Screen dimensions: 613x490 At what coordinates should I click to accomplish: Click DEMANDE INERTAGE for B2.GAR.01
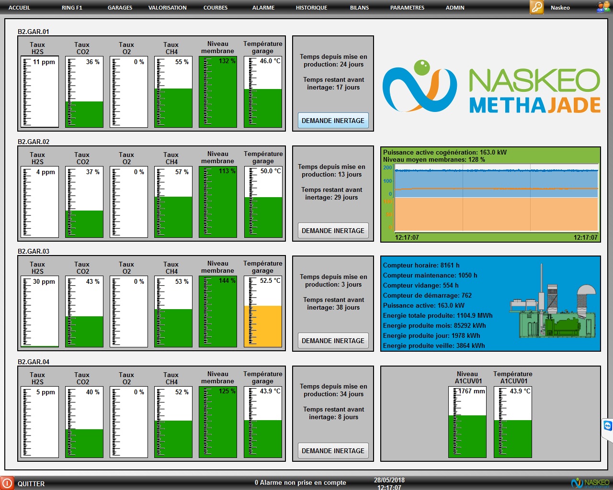click(x=333, y=121)
